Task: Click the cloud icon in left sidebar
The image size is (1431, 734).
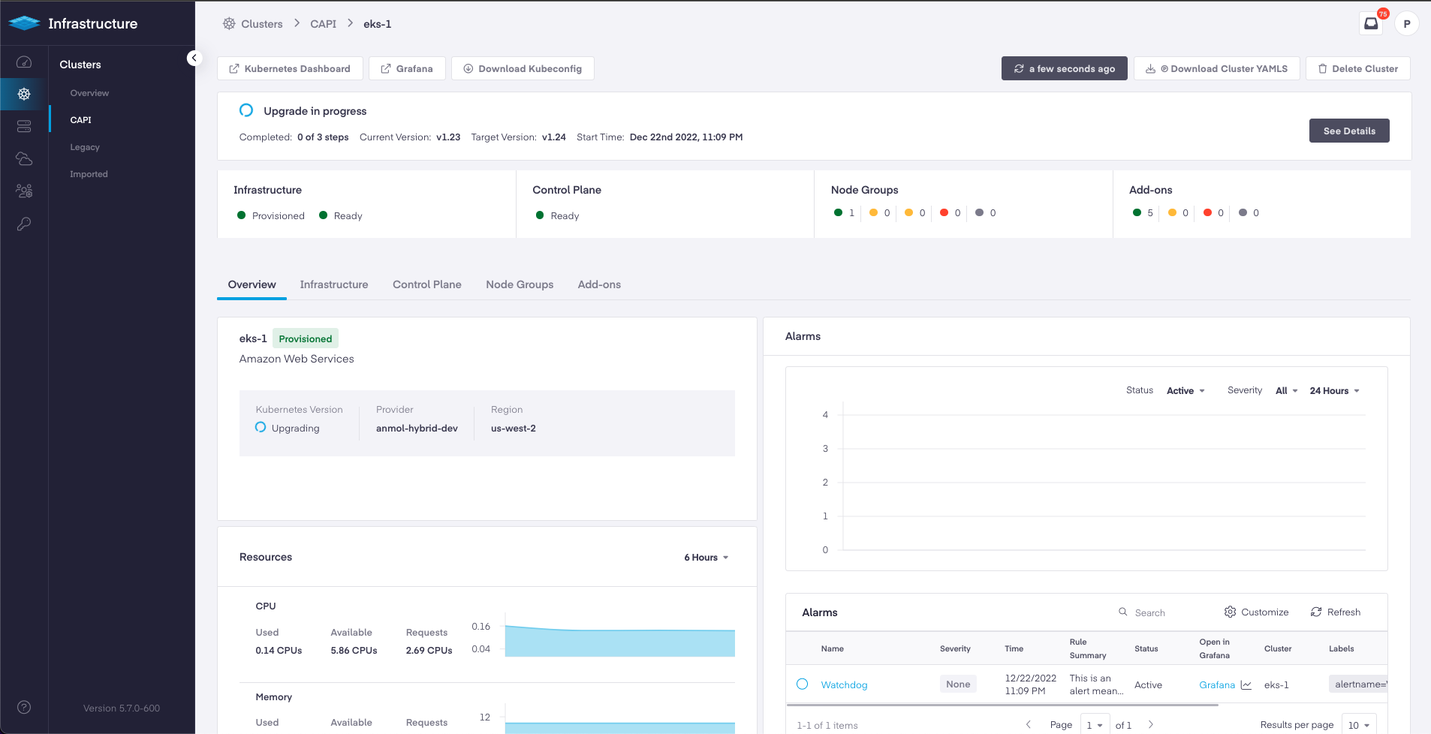Action: (24, 158)
